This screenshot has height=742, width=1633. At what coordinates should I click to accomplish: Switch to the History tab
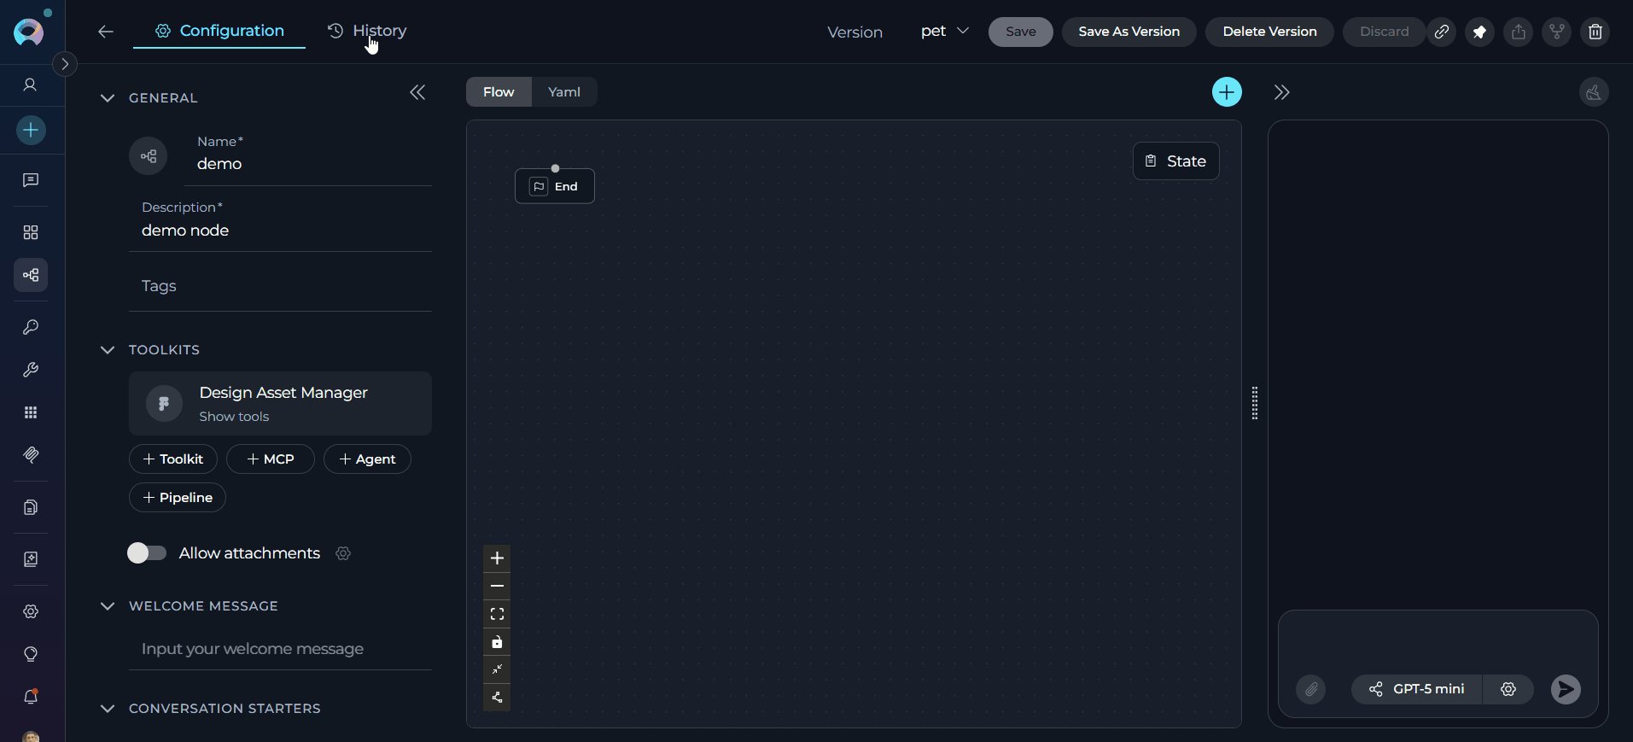click(368, 31)
